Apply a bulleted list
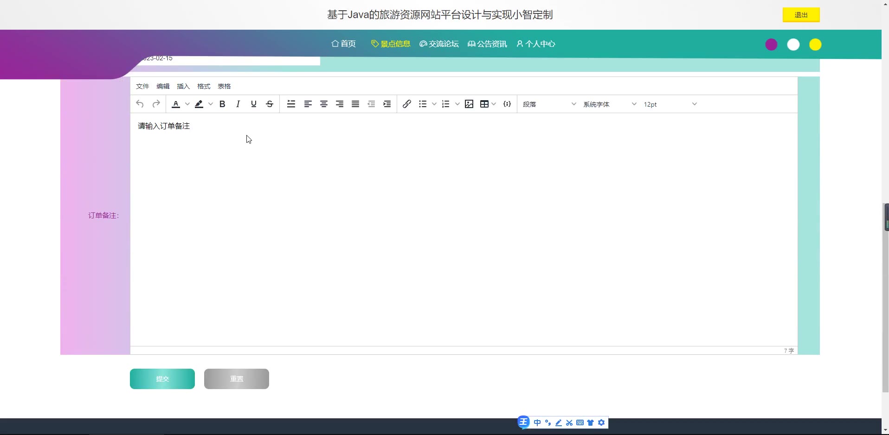This screenshot has height=435, width=889. (423, 104)
